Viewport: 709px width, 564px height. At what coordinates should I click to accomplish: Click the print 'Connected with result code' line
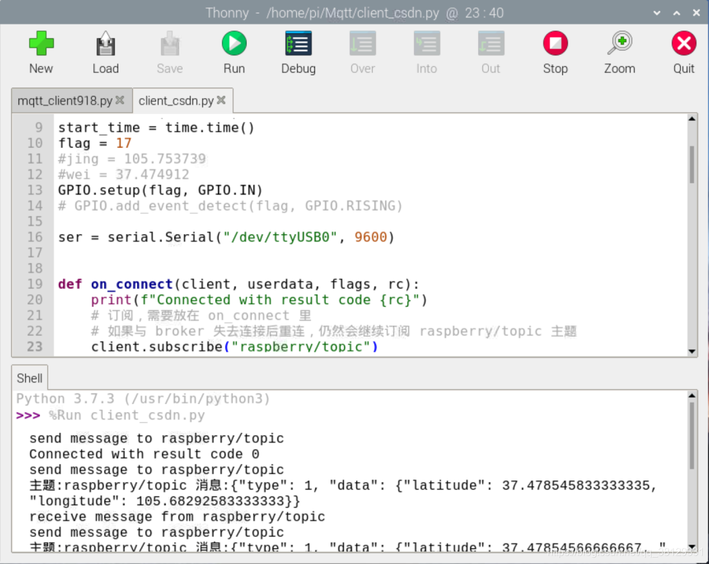tap(259, 300)
